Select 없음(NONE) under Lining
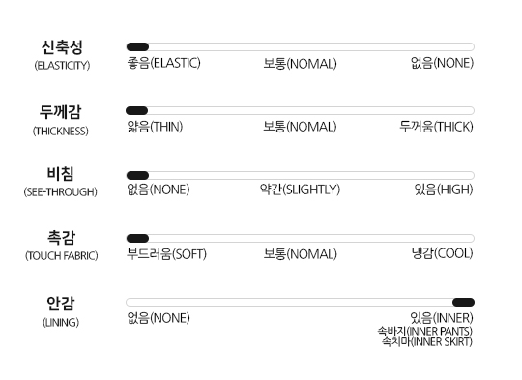Viewport: 522px width, 380px height. coord(159,318)
